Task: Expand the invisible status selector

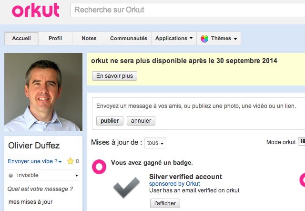Action: click(76, 176)
